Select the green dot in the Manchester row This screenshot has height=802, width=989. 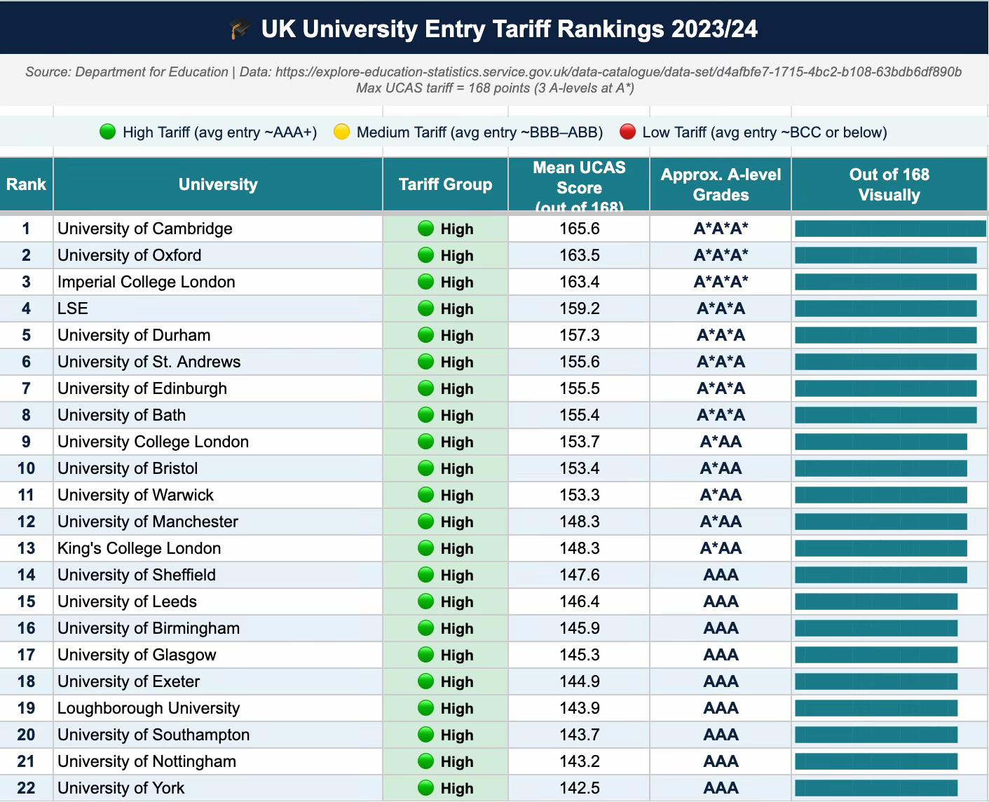pyautogui.click(x=425, y=522)
